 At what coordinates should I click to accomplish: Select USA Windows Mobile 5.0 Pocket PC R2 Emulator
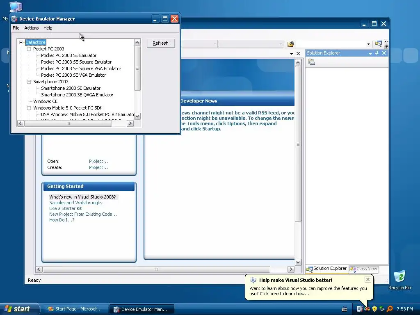87,114
